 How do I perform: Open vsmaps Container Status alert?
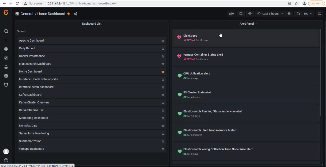tap(245, 57)
